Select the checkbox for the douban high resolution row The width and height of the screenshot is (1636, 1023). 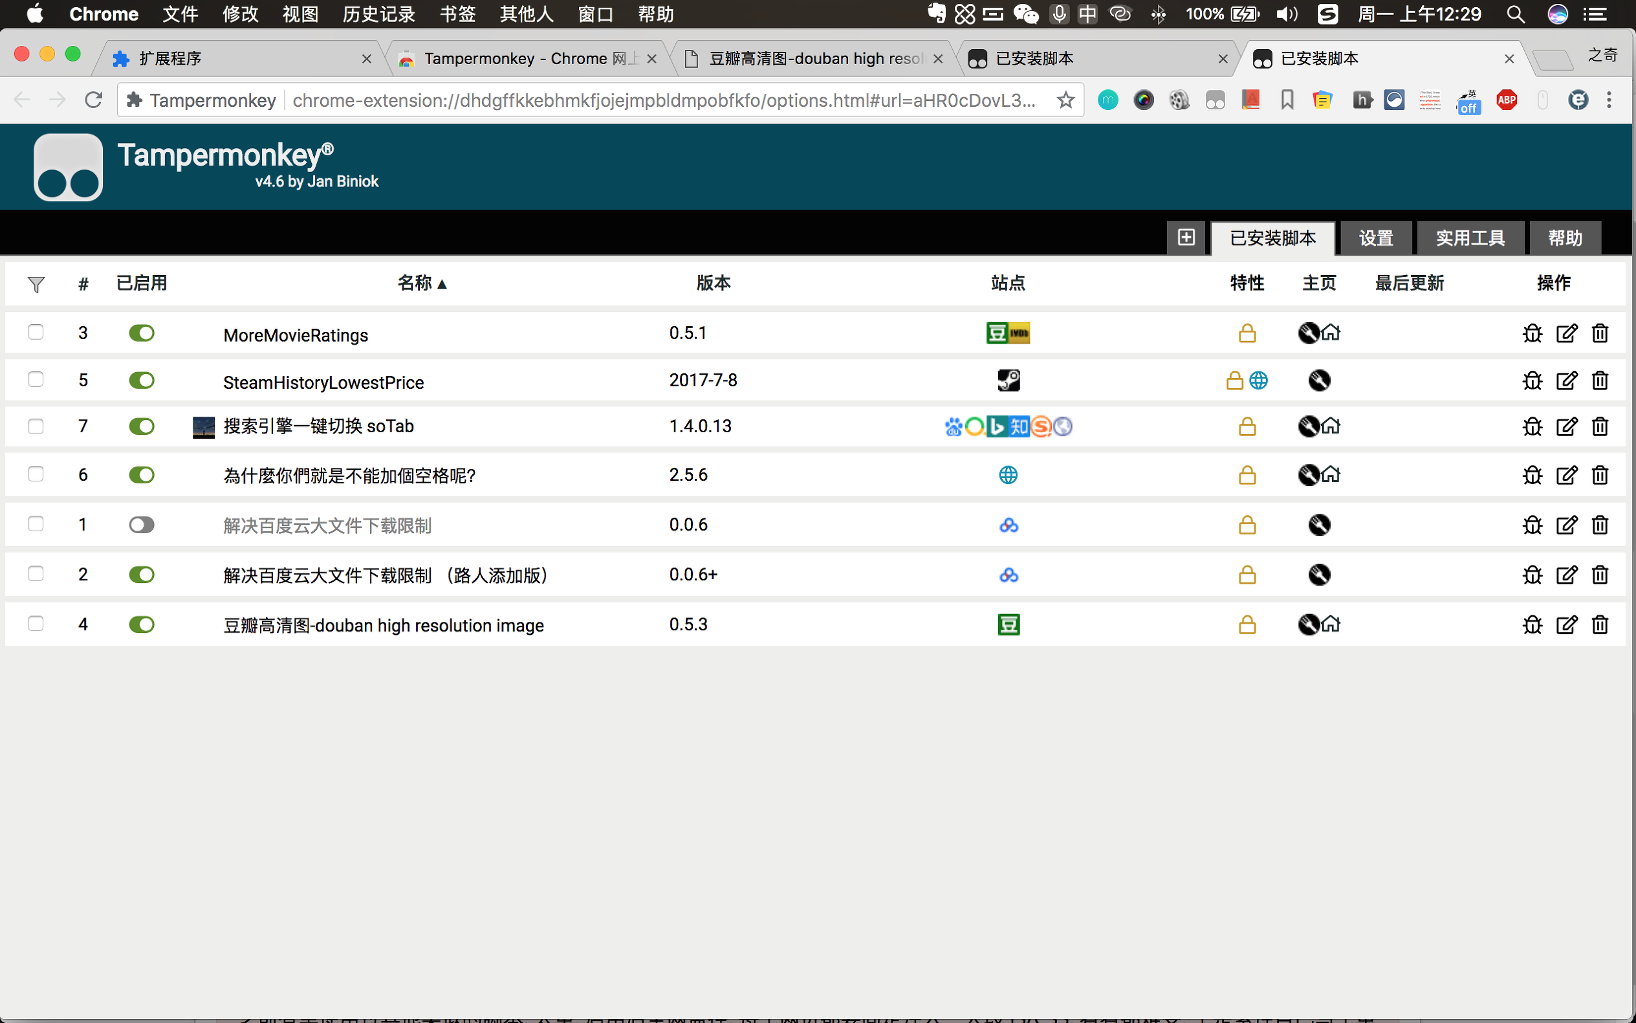(36, 623)
